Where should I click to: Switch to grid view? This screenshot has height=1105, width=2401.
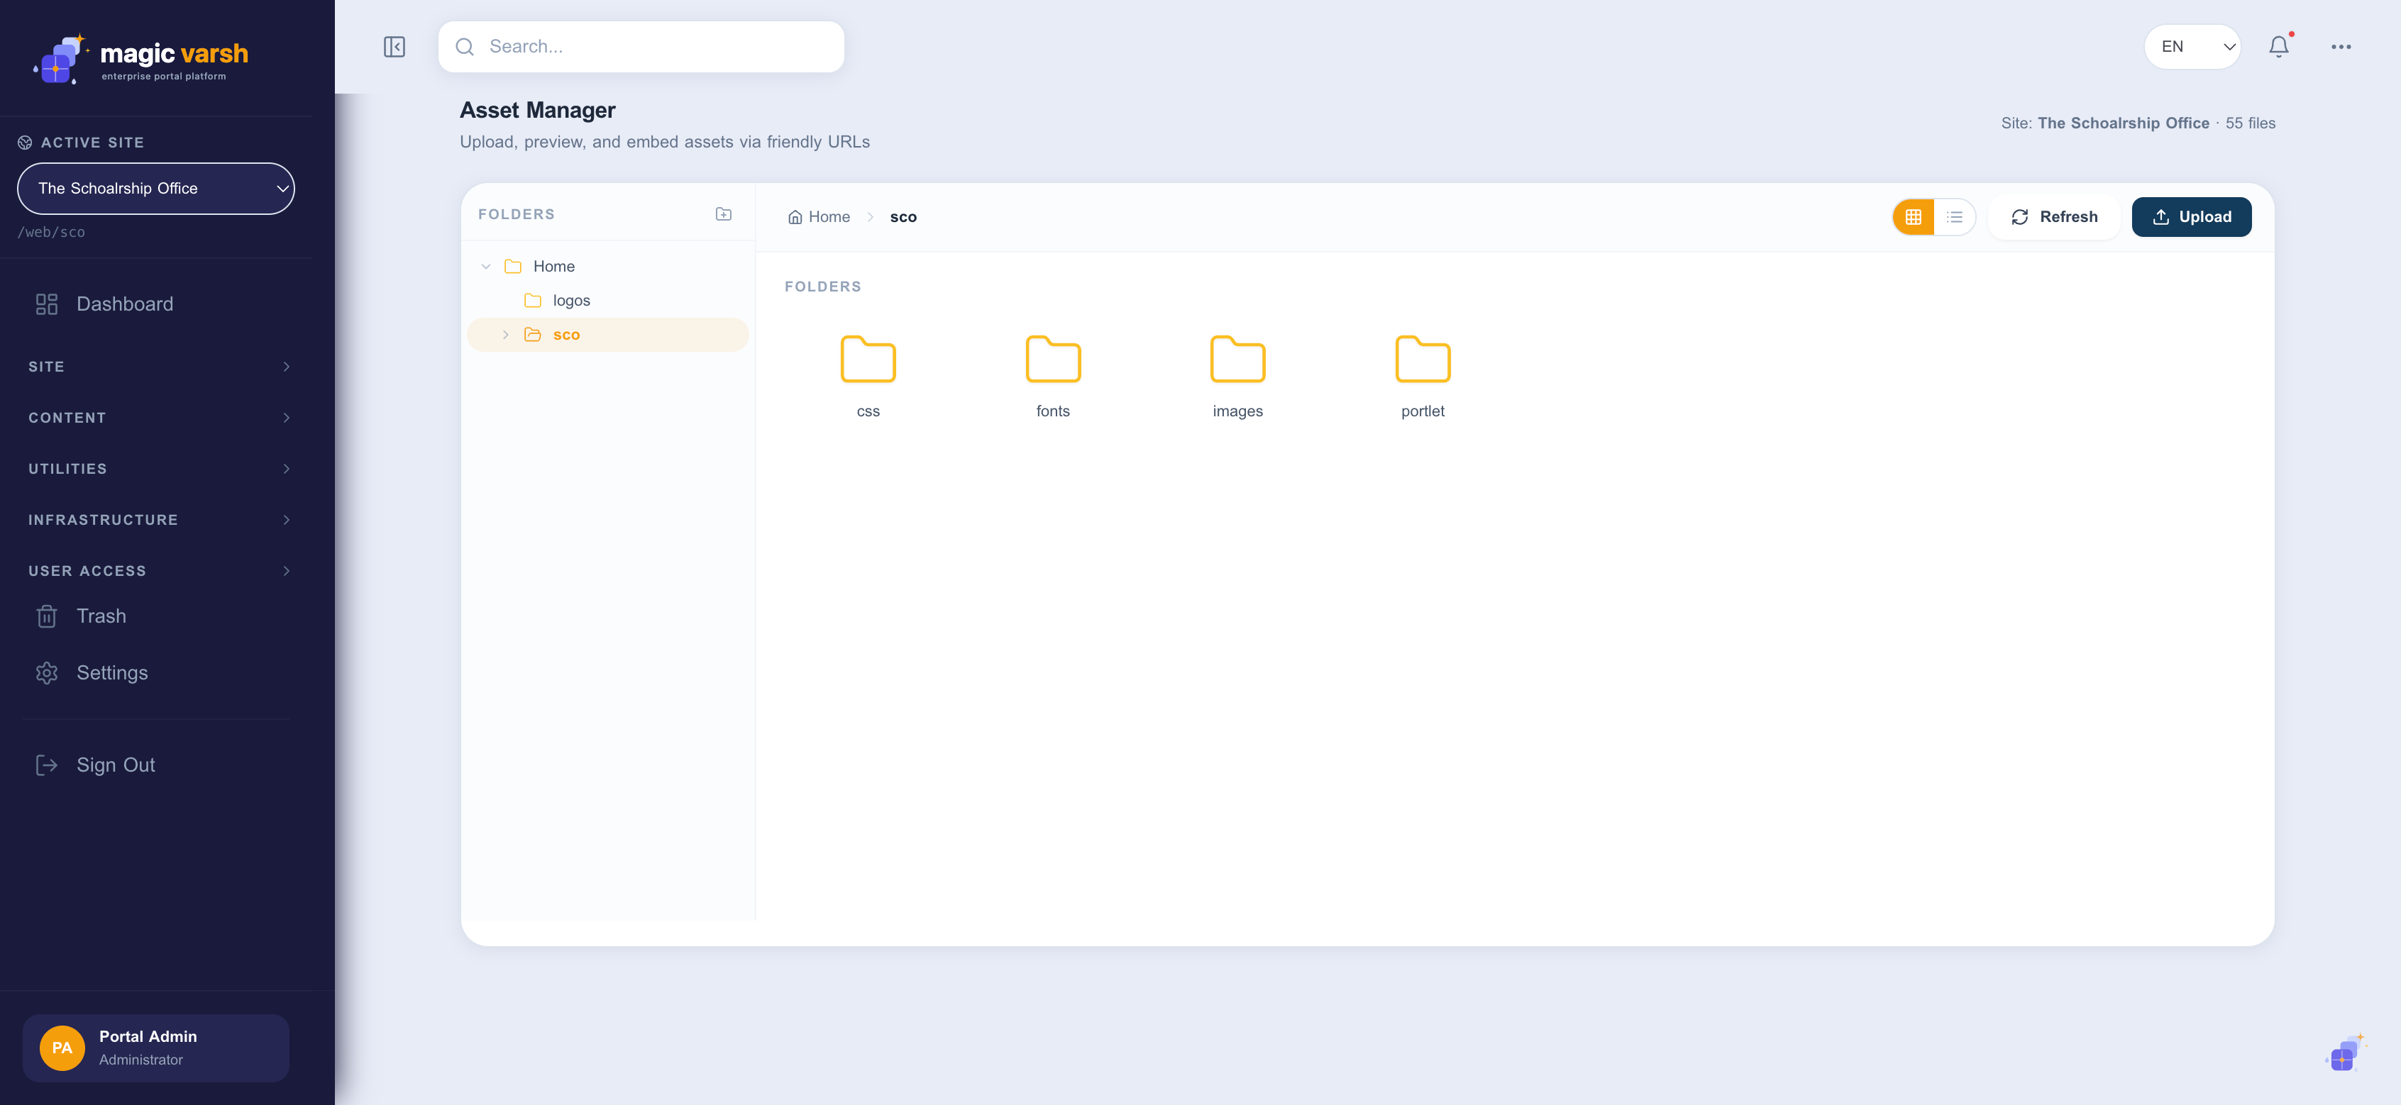[x=1914, y=217]
